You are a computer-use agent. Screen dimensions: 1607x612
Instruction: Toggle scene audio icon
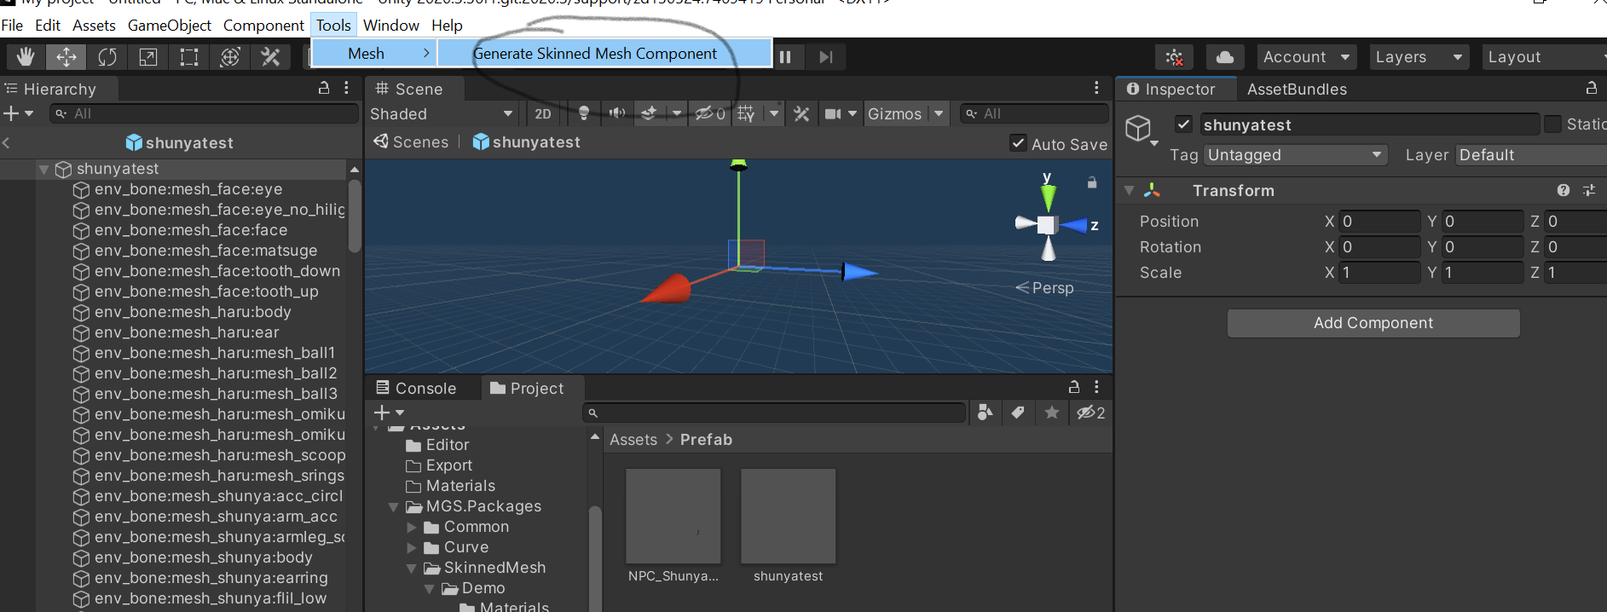[617, 113]
